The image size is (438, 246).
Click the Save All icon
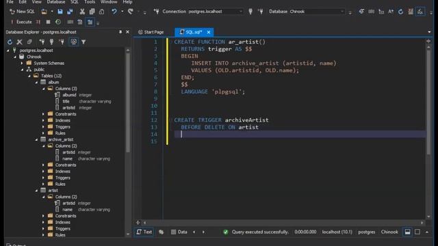tap(70, 12)
